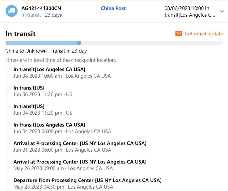
Task: Click the Jun 06 11:20 pm checkpoint marker
Action: point(8,88)
